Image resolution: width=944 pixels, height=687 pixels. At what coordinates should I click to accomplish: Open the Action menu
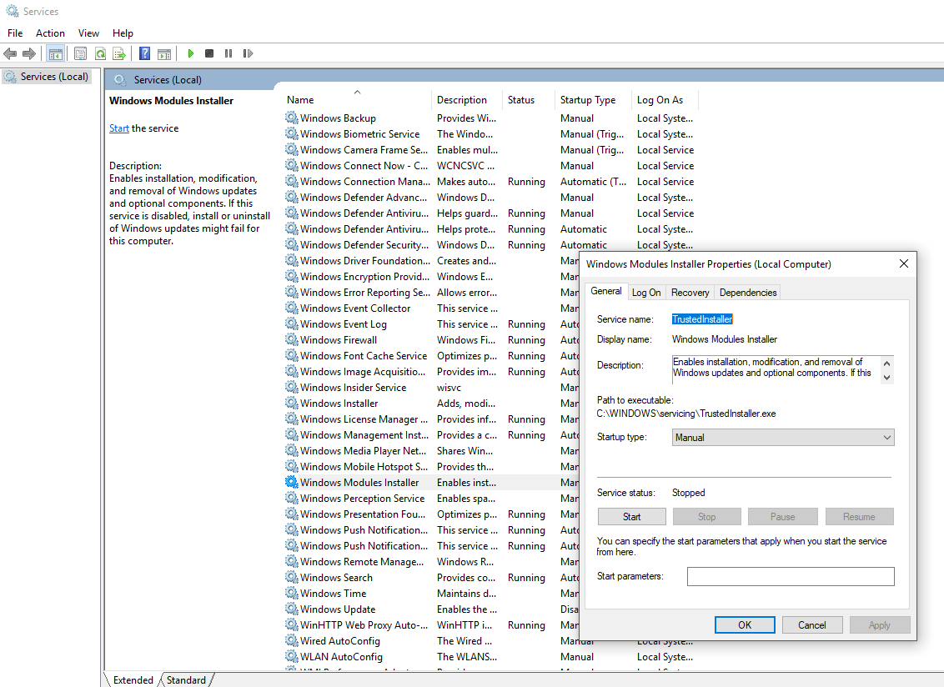(x=50, y=33)
